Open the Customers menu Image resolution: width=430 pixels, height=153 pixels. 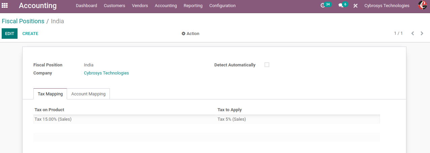pos(115,6)
